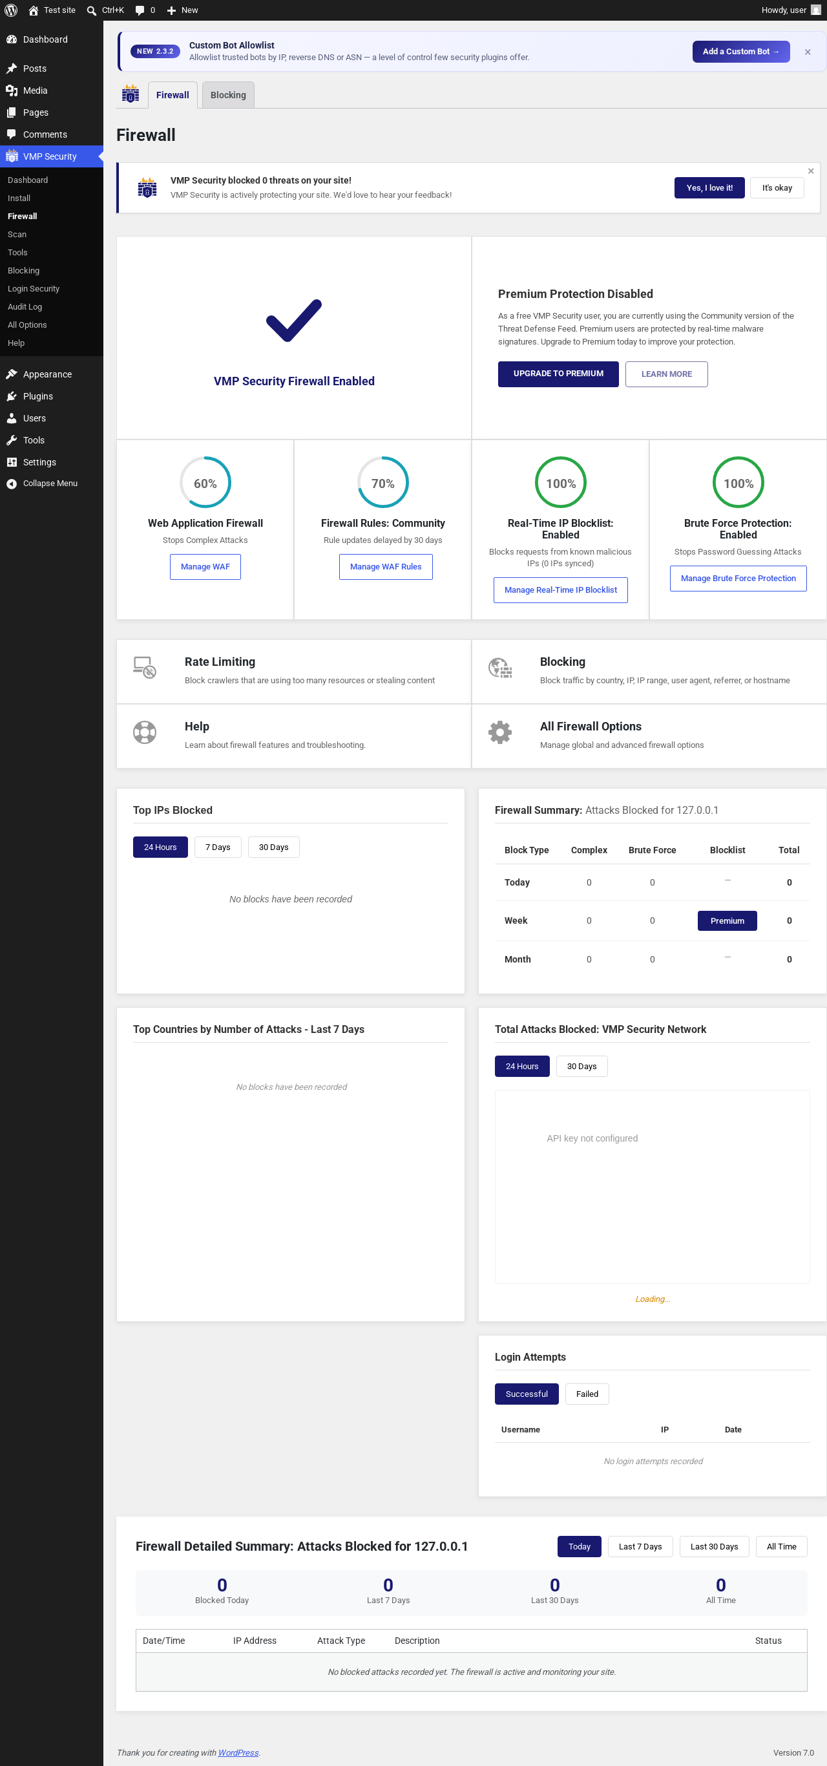Screen dimensions: 827x1766
Task: Open All Options submenu item
Action: click(27, 325)
